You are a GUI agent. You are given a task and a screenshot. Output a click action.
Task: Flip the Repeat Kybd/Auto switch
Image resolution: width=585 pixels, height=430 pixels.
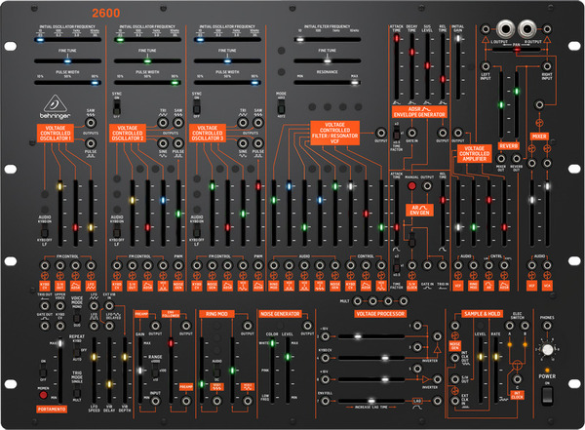tap(76, 350)
